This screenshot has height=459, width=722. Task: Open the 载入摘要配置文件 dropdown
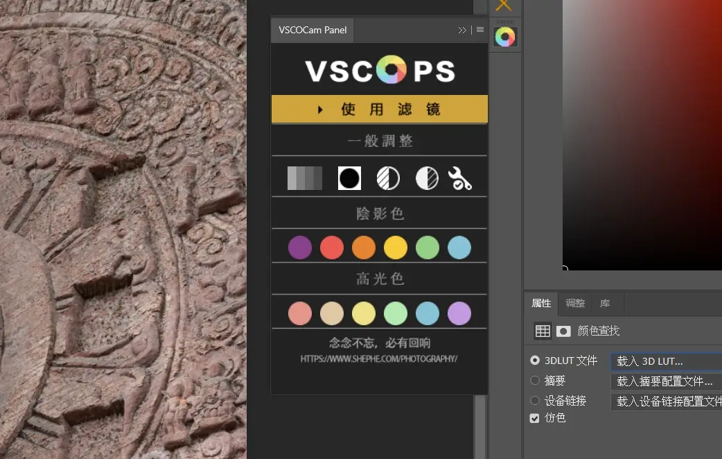665,381
